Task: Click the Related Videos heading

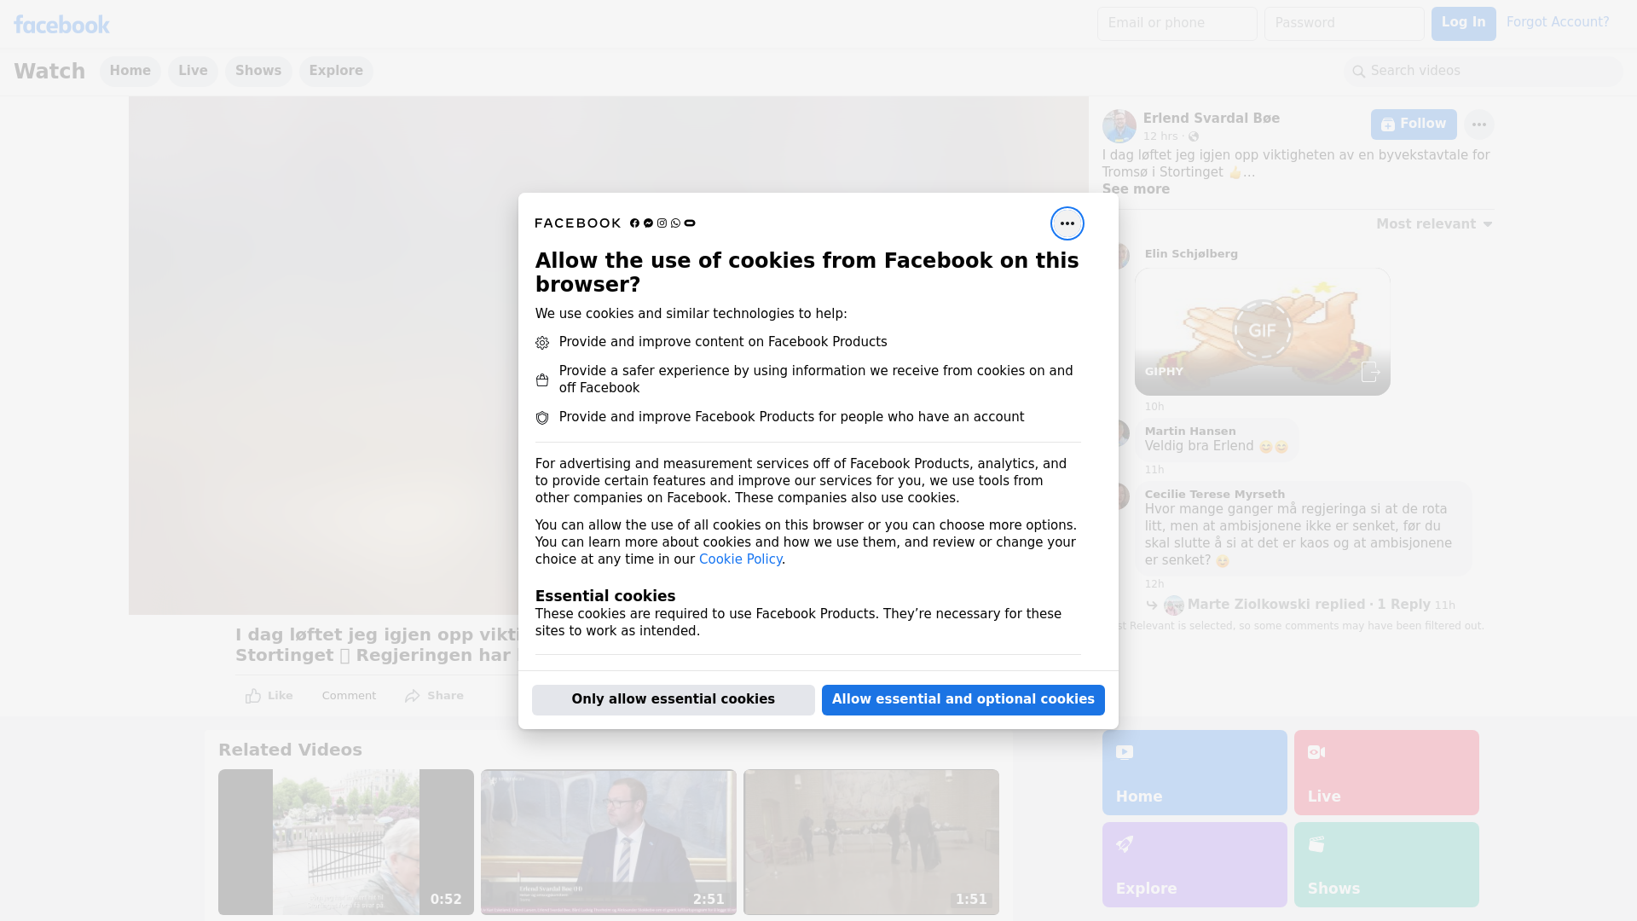Action: coord(290,750)
